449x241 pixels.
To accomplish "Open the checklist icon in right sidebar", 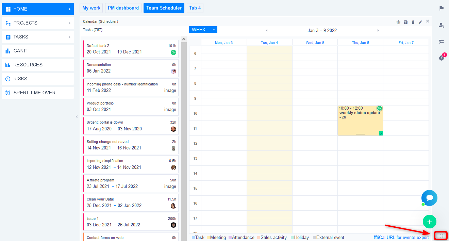I will click(442, 42).
